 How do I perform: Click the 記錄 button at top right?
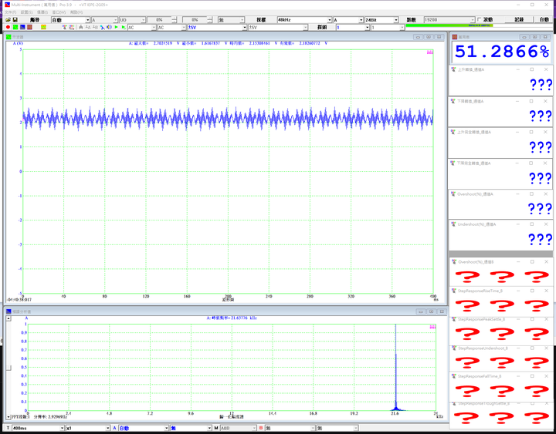518,20
